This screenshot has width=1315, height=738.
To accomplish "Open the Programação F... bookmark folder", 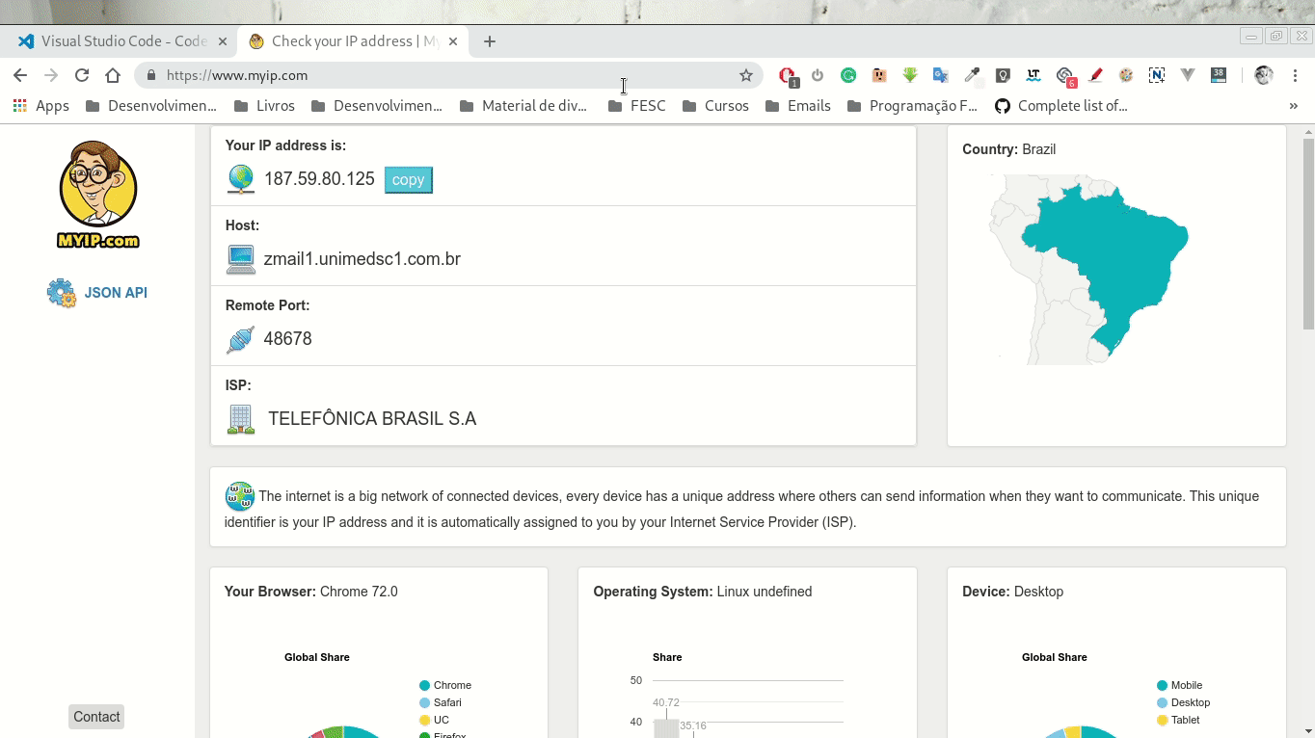I will point(912,106).
